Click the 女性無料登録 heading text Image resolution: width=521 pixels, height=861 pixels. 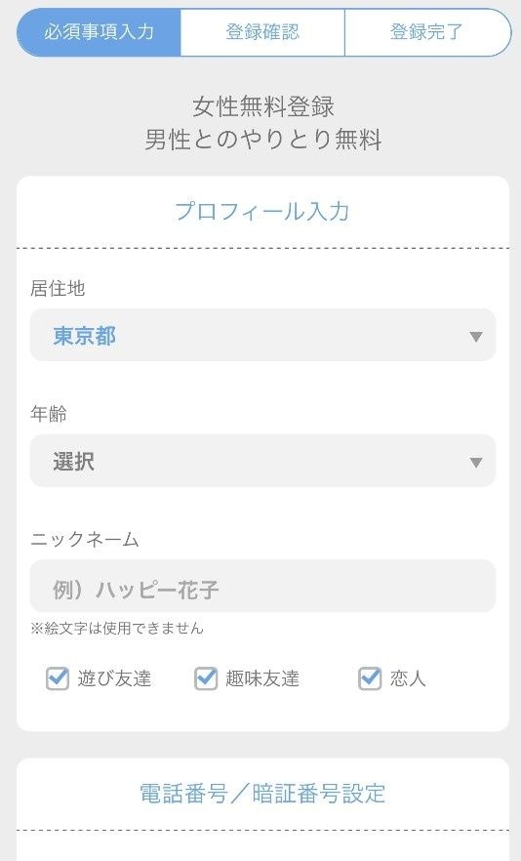(x=263, y=106)
